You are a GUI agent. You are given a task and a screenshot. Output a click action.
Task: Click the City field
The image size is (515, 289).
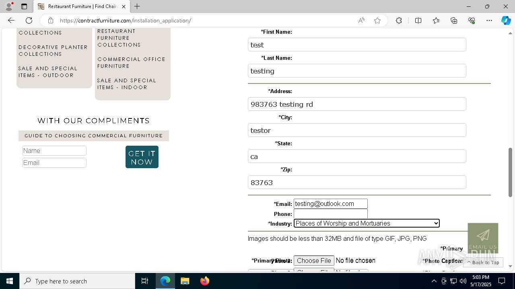pyautogui.click(x=357, y=130)
